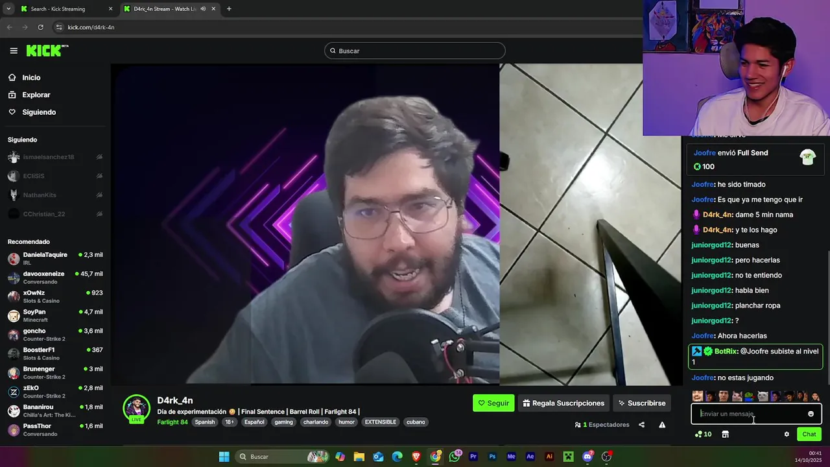
Task: Open the Siguiendo section
Action: (x=39, y=112)
